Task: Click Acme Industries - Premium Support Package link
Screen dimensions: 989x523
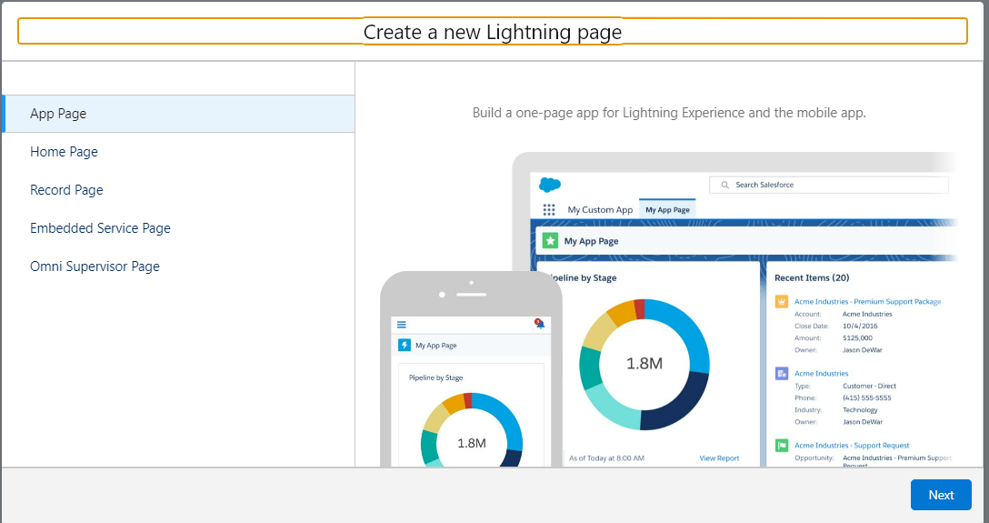Action: pos(867,302)
